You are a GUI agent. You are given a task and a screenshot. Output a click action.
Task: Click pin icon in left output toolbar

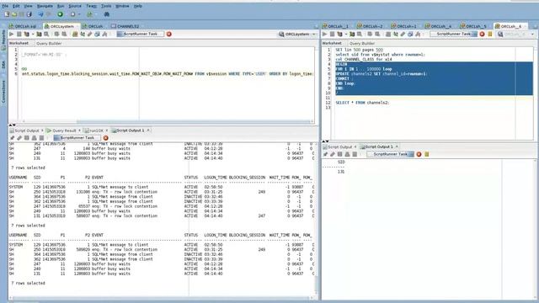pyautogui.click(x=12, y=138)
